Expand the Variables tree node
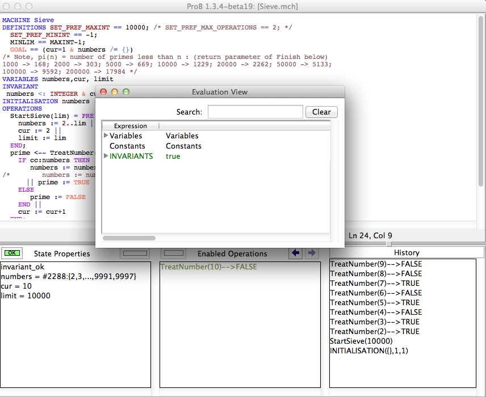The width and height of the screenshot is (486, 397). pos(106,136)
